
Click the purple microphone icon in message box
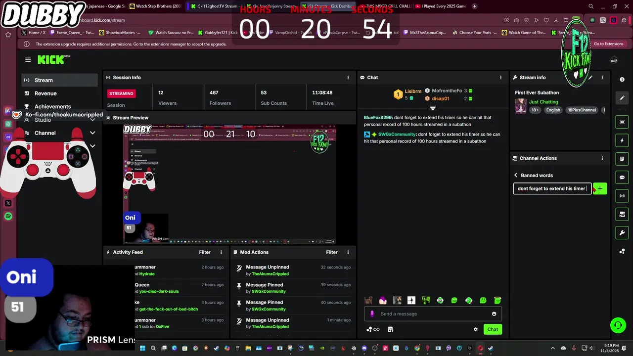pyautogui.click(x=372, y=313)
